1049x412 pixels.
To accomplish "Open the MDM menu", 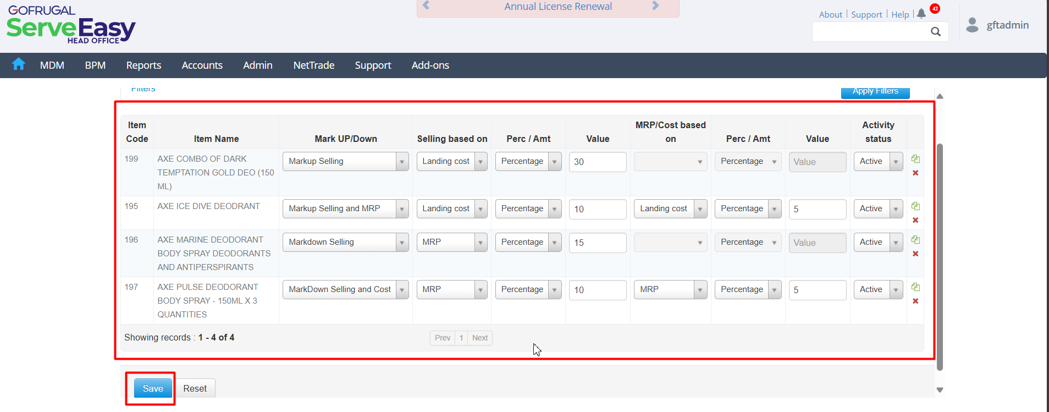I will (52, 65).
